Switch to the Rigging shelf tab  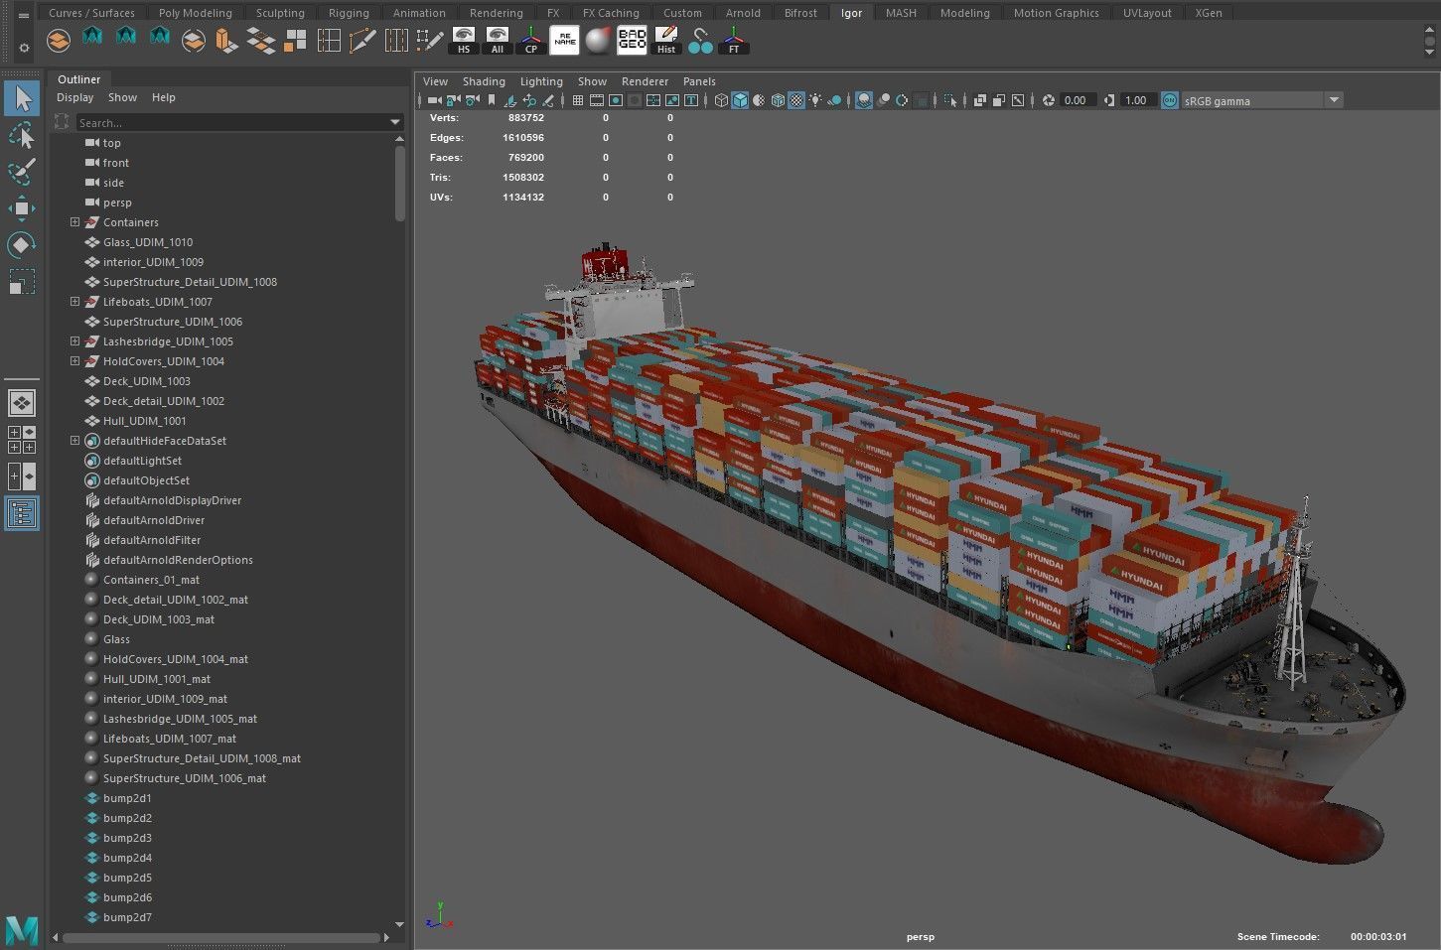[349, 13]
